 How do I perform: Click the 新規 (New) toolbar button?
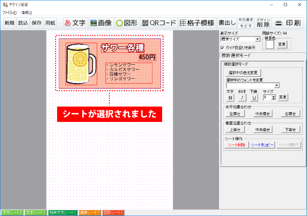(10, 23)
